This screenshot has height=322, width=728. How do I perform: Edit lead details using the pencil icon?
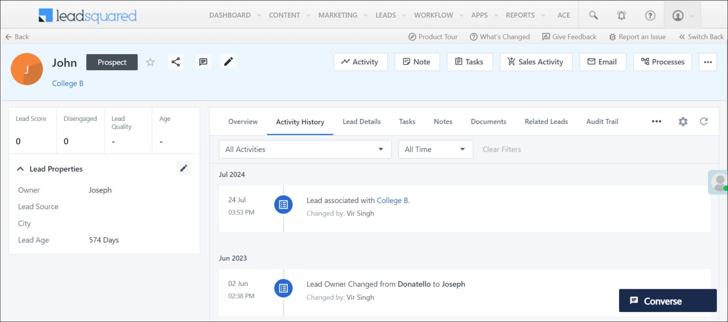point(228,61)
